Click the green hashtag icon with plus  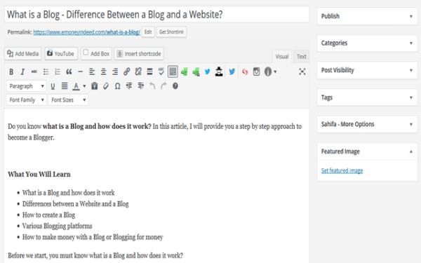point(196,72)
